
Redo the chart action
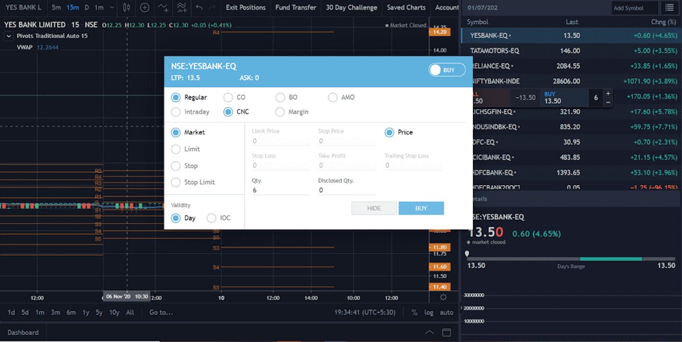tap(213, 8)
